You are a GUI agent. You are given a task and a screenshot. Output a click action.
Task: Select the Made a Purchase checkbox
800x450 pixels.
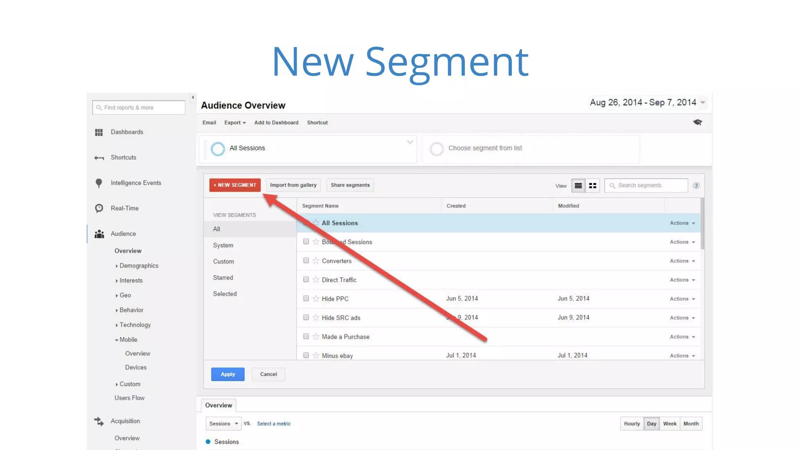[306, 336]
